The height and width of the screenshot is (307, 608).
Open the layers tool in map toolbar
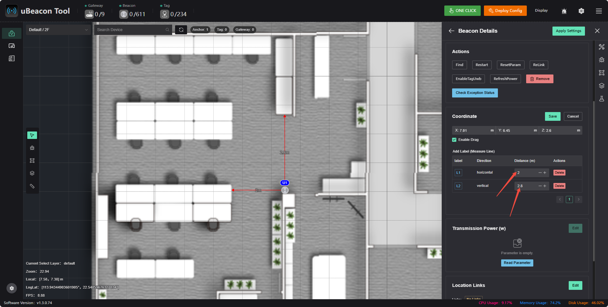32,173
